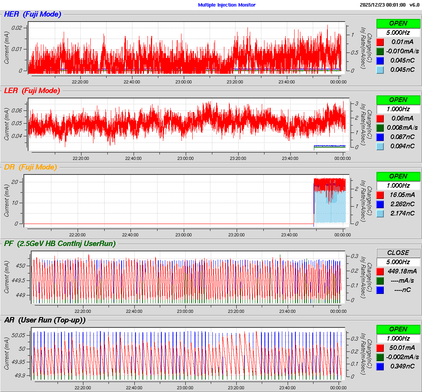422x392 pixels.
Task: Select the DR 1.000Hz frequency field
Action: click(x=398, y=185)
